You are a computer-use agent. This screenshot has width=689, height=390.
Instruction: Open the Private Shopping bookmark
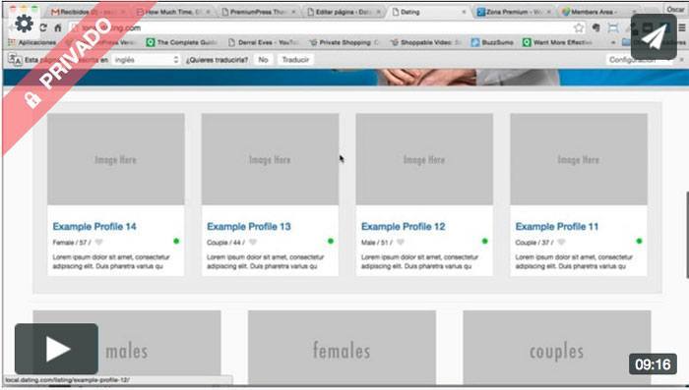344,42
